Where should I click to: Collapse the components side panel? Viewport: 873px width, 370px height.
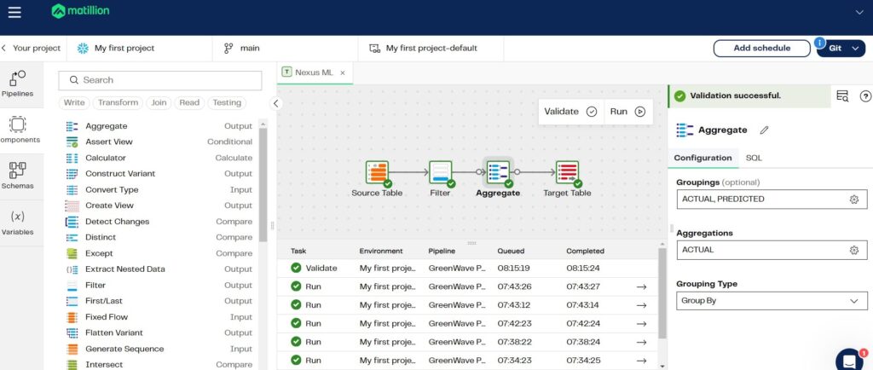coord(275,103)
